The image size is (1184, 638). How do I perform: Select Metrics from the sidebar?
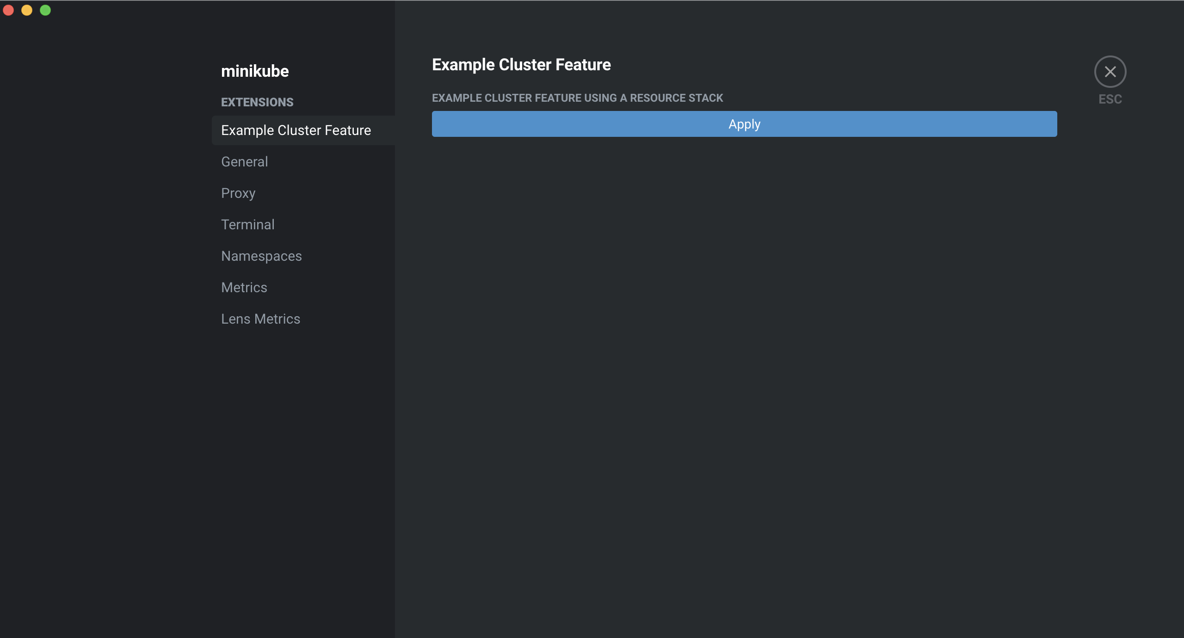(244, 287)
